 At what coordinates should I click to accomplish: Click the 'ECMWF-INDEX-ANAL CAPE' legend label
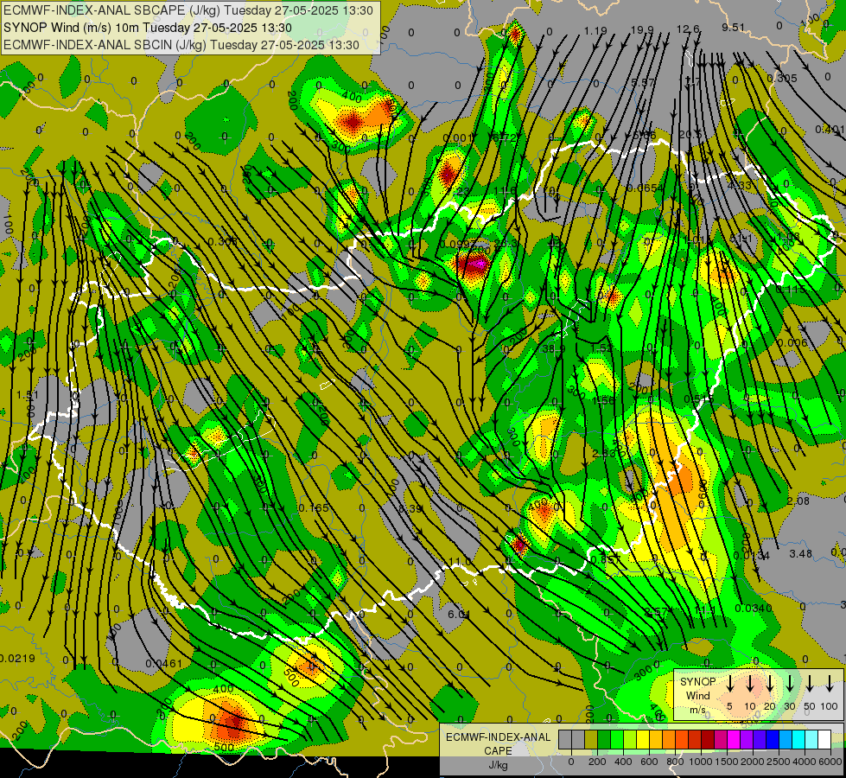(x=498, y=743)
